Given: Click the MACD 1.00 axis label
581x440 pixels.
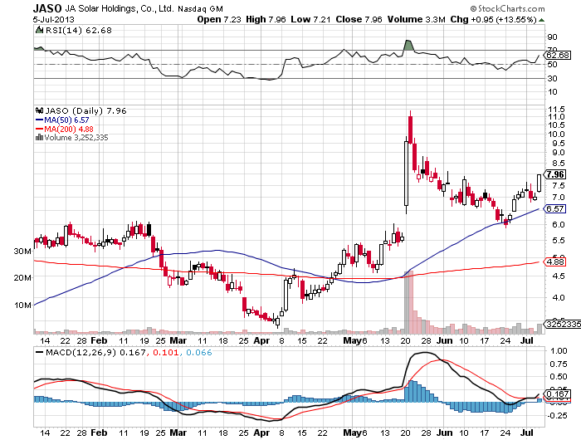Looking at the screenshot, I should pos(559,350).
